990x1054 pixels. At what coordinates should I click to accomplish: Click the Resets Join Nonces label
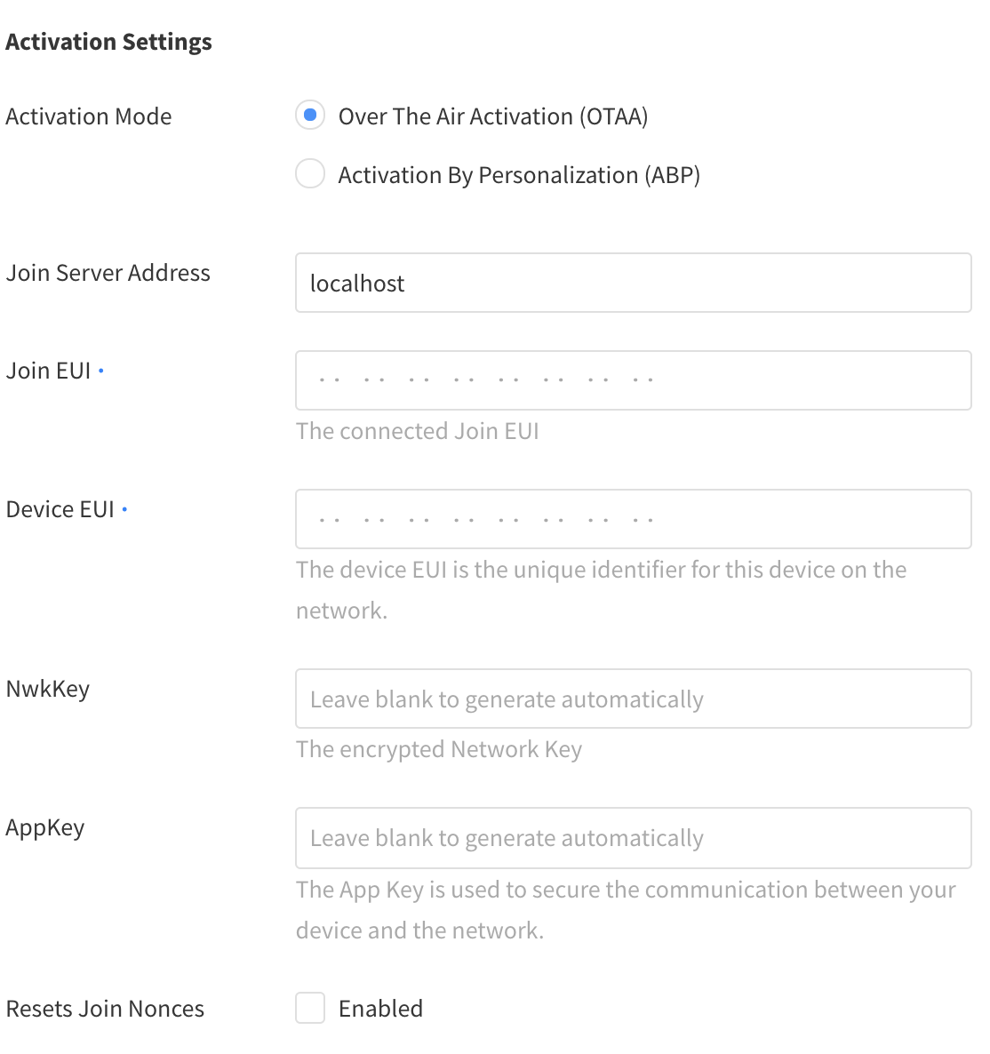pyautogui.click(x=105, y=1008)
